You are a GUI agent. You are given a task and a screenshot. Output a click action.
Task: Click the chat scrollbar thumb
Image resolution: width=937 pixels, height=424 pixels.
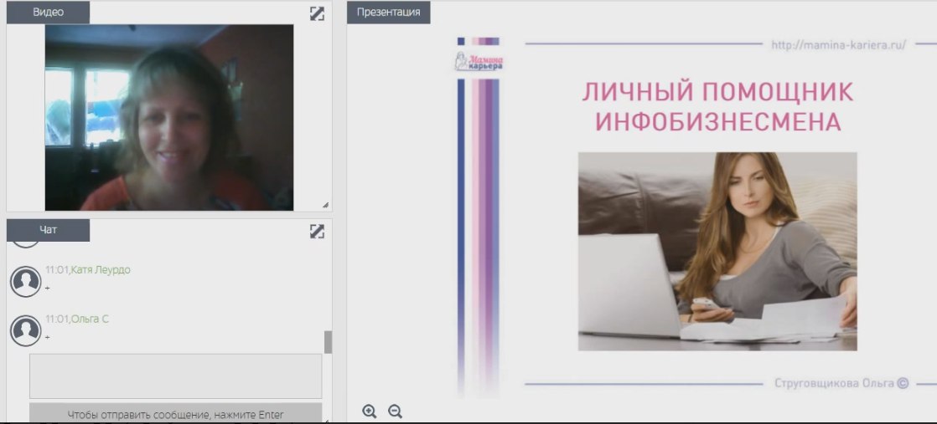(328, 342)
